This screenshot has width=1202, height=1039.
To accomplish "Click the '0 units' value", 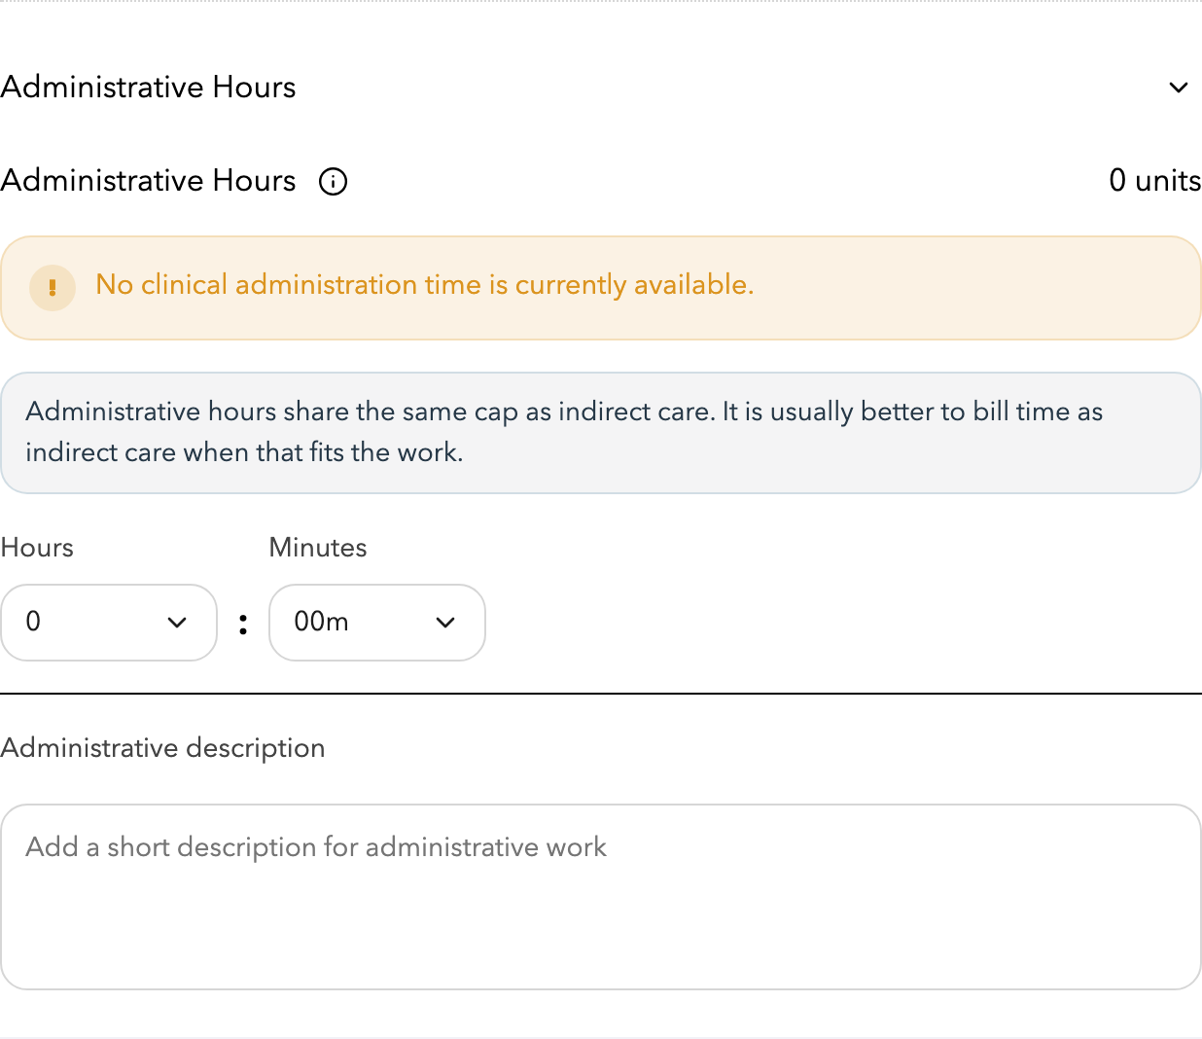I will click(x=1154, y=181).
